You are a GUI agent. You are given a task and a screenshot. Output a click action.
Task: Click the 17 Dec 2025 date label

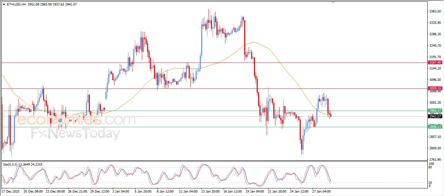pos(11,191)
